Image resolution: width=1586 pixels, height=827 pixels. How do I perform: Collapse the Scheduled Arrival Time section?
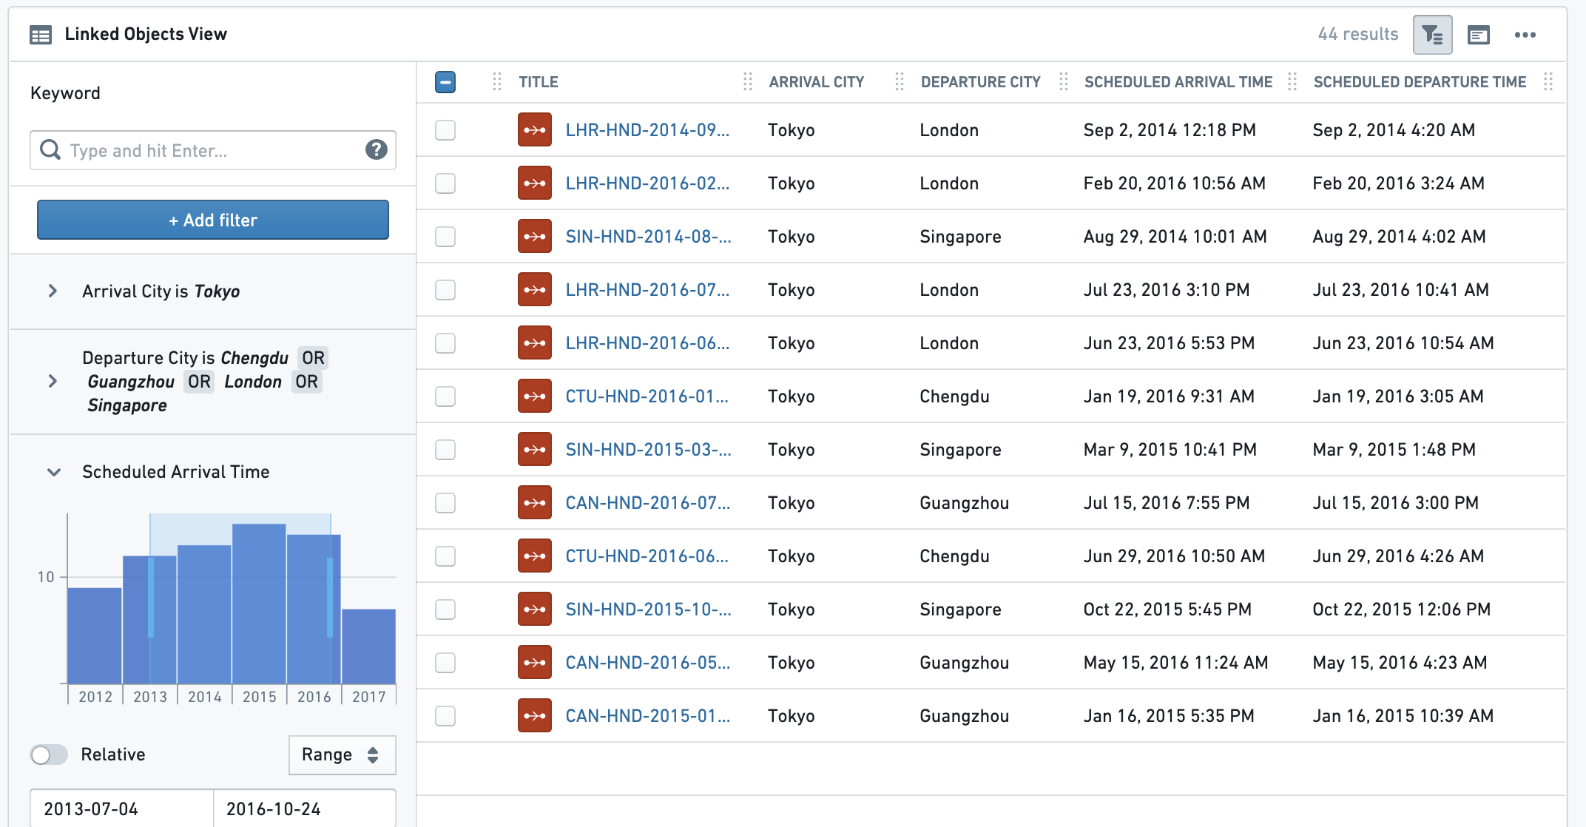tap(53, 472)
